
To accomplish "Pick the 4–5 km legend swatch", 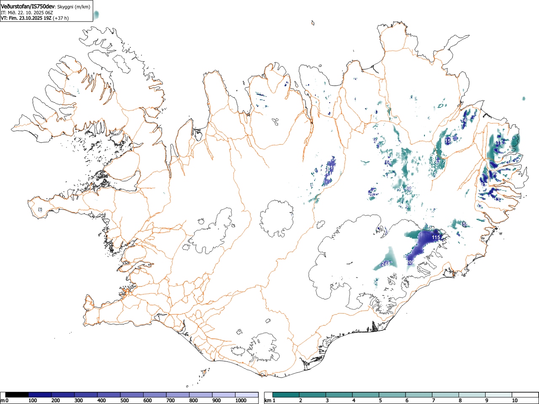I will [x=366, y=395].
